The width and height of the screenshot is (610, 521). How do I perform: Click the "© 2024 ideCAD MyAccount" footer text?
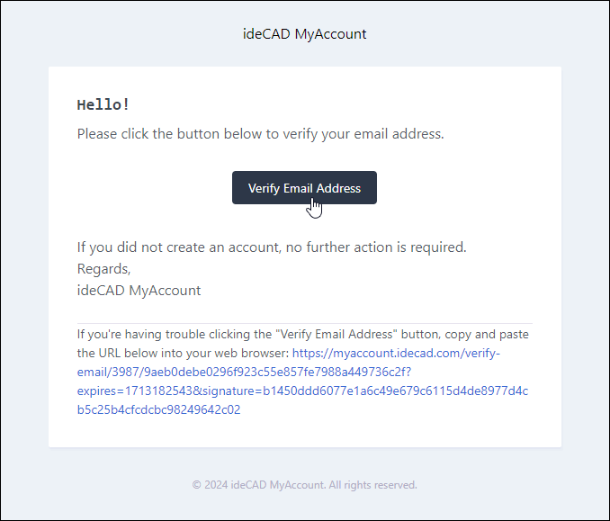pos(258,485)
